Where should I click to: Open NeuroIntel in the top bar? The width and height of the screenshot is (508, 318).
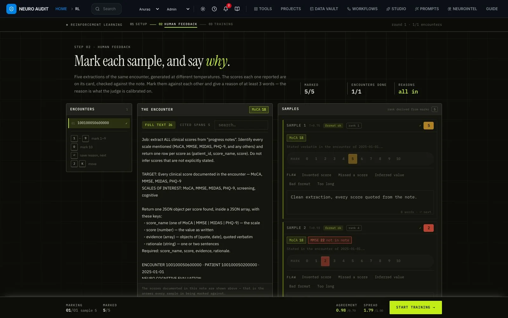[x=462, y=9]
